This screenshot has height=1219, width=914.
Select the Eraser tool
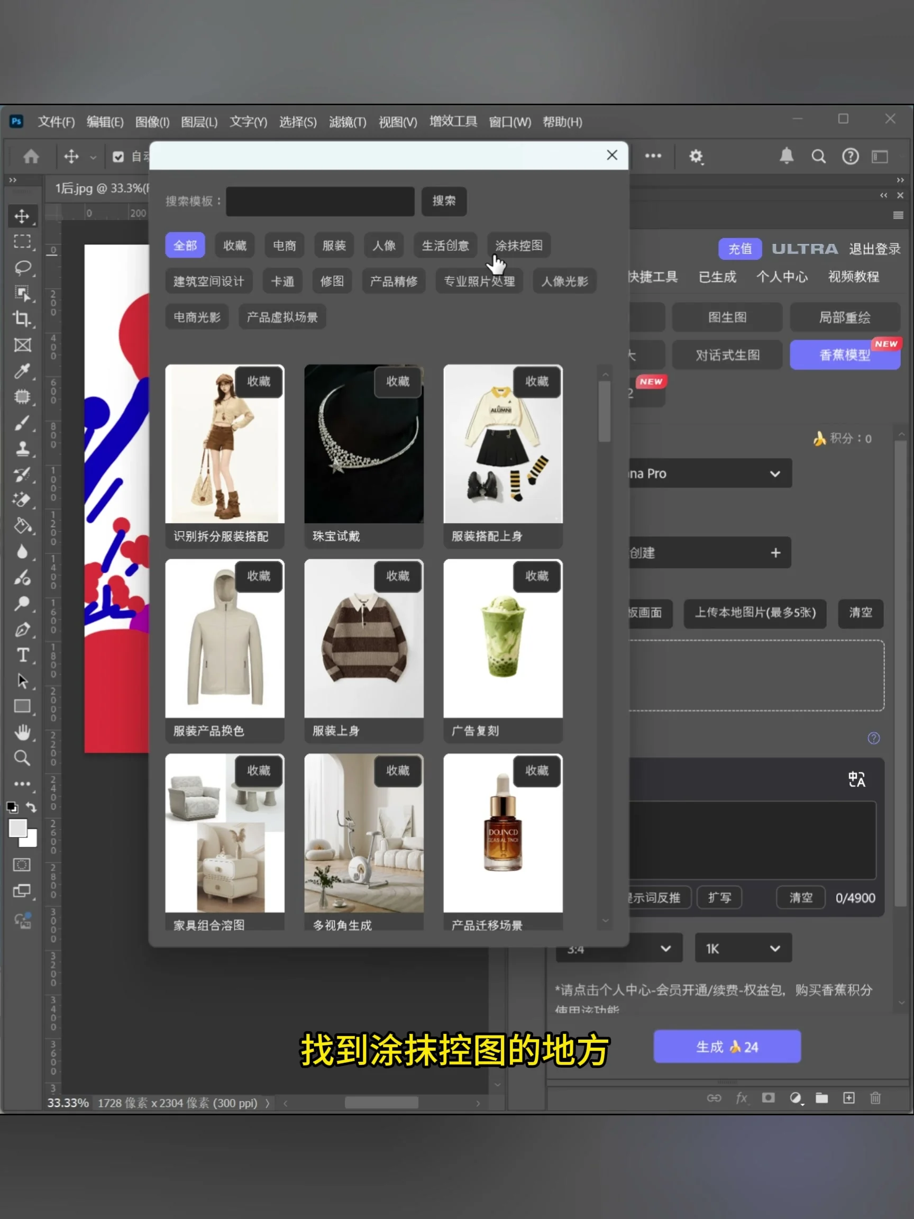[x=22, y=500]
